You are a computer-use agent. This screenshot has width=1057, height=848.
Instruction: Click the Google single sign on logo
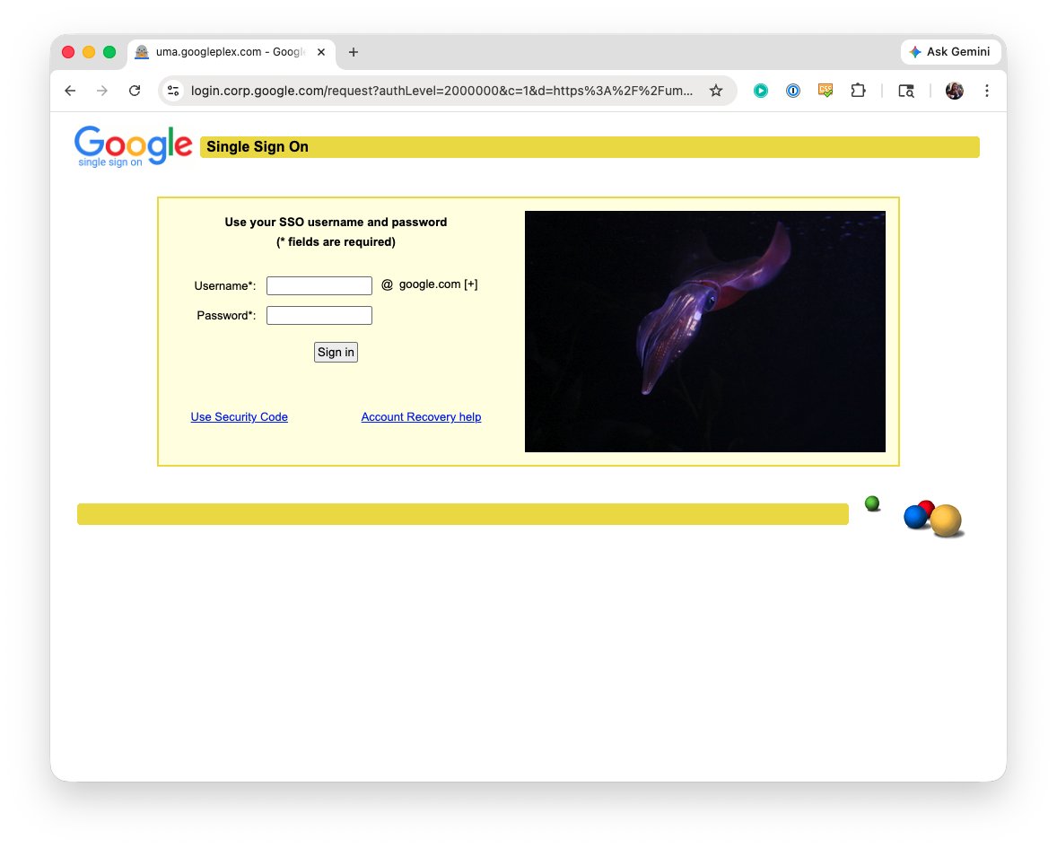(x=134, y=146)
